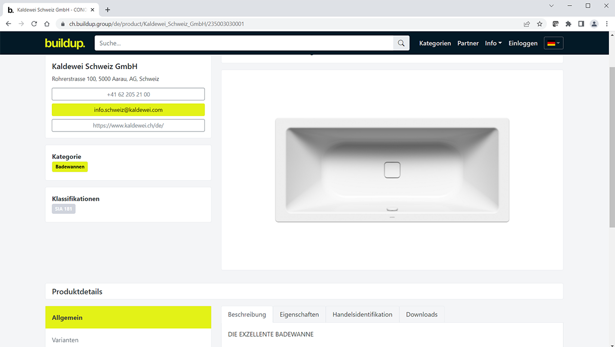Bookmark this page with star

pyautogui.click(x=540, y=24)
